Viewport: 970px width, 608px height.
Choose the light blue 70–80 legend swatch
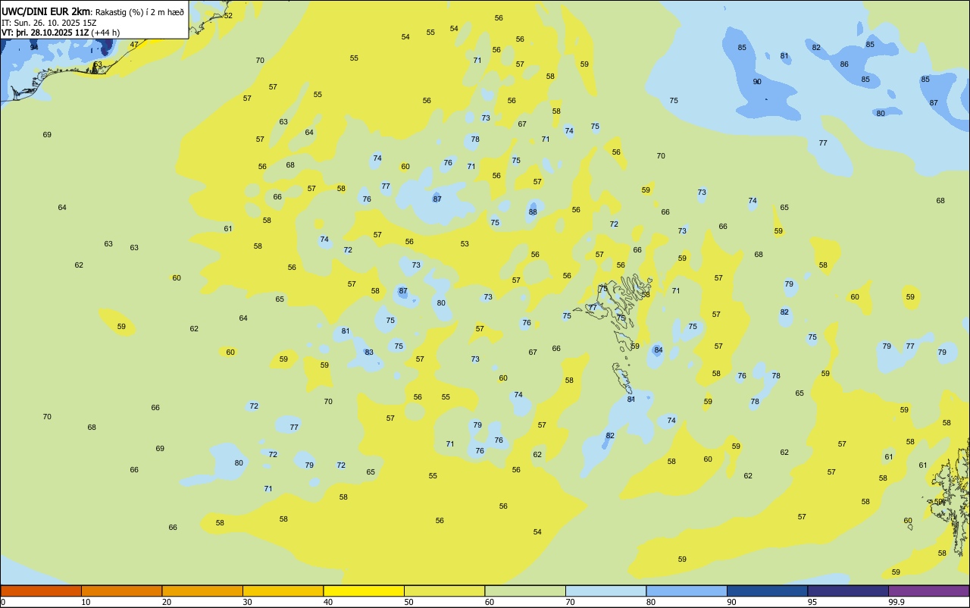(605, 591)
